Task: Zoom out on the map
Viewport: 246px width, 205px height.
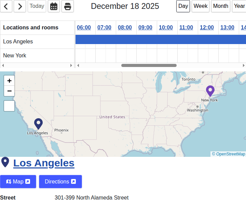Action: pos(9,91)
